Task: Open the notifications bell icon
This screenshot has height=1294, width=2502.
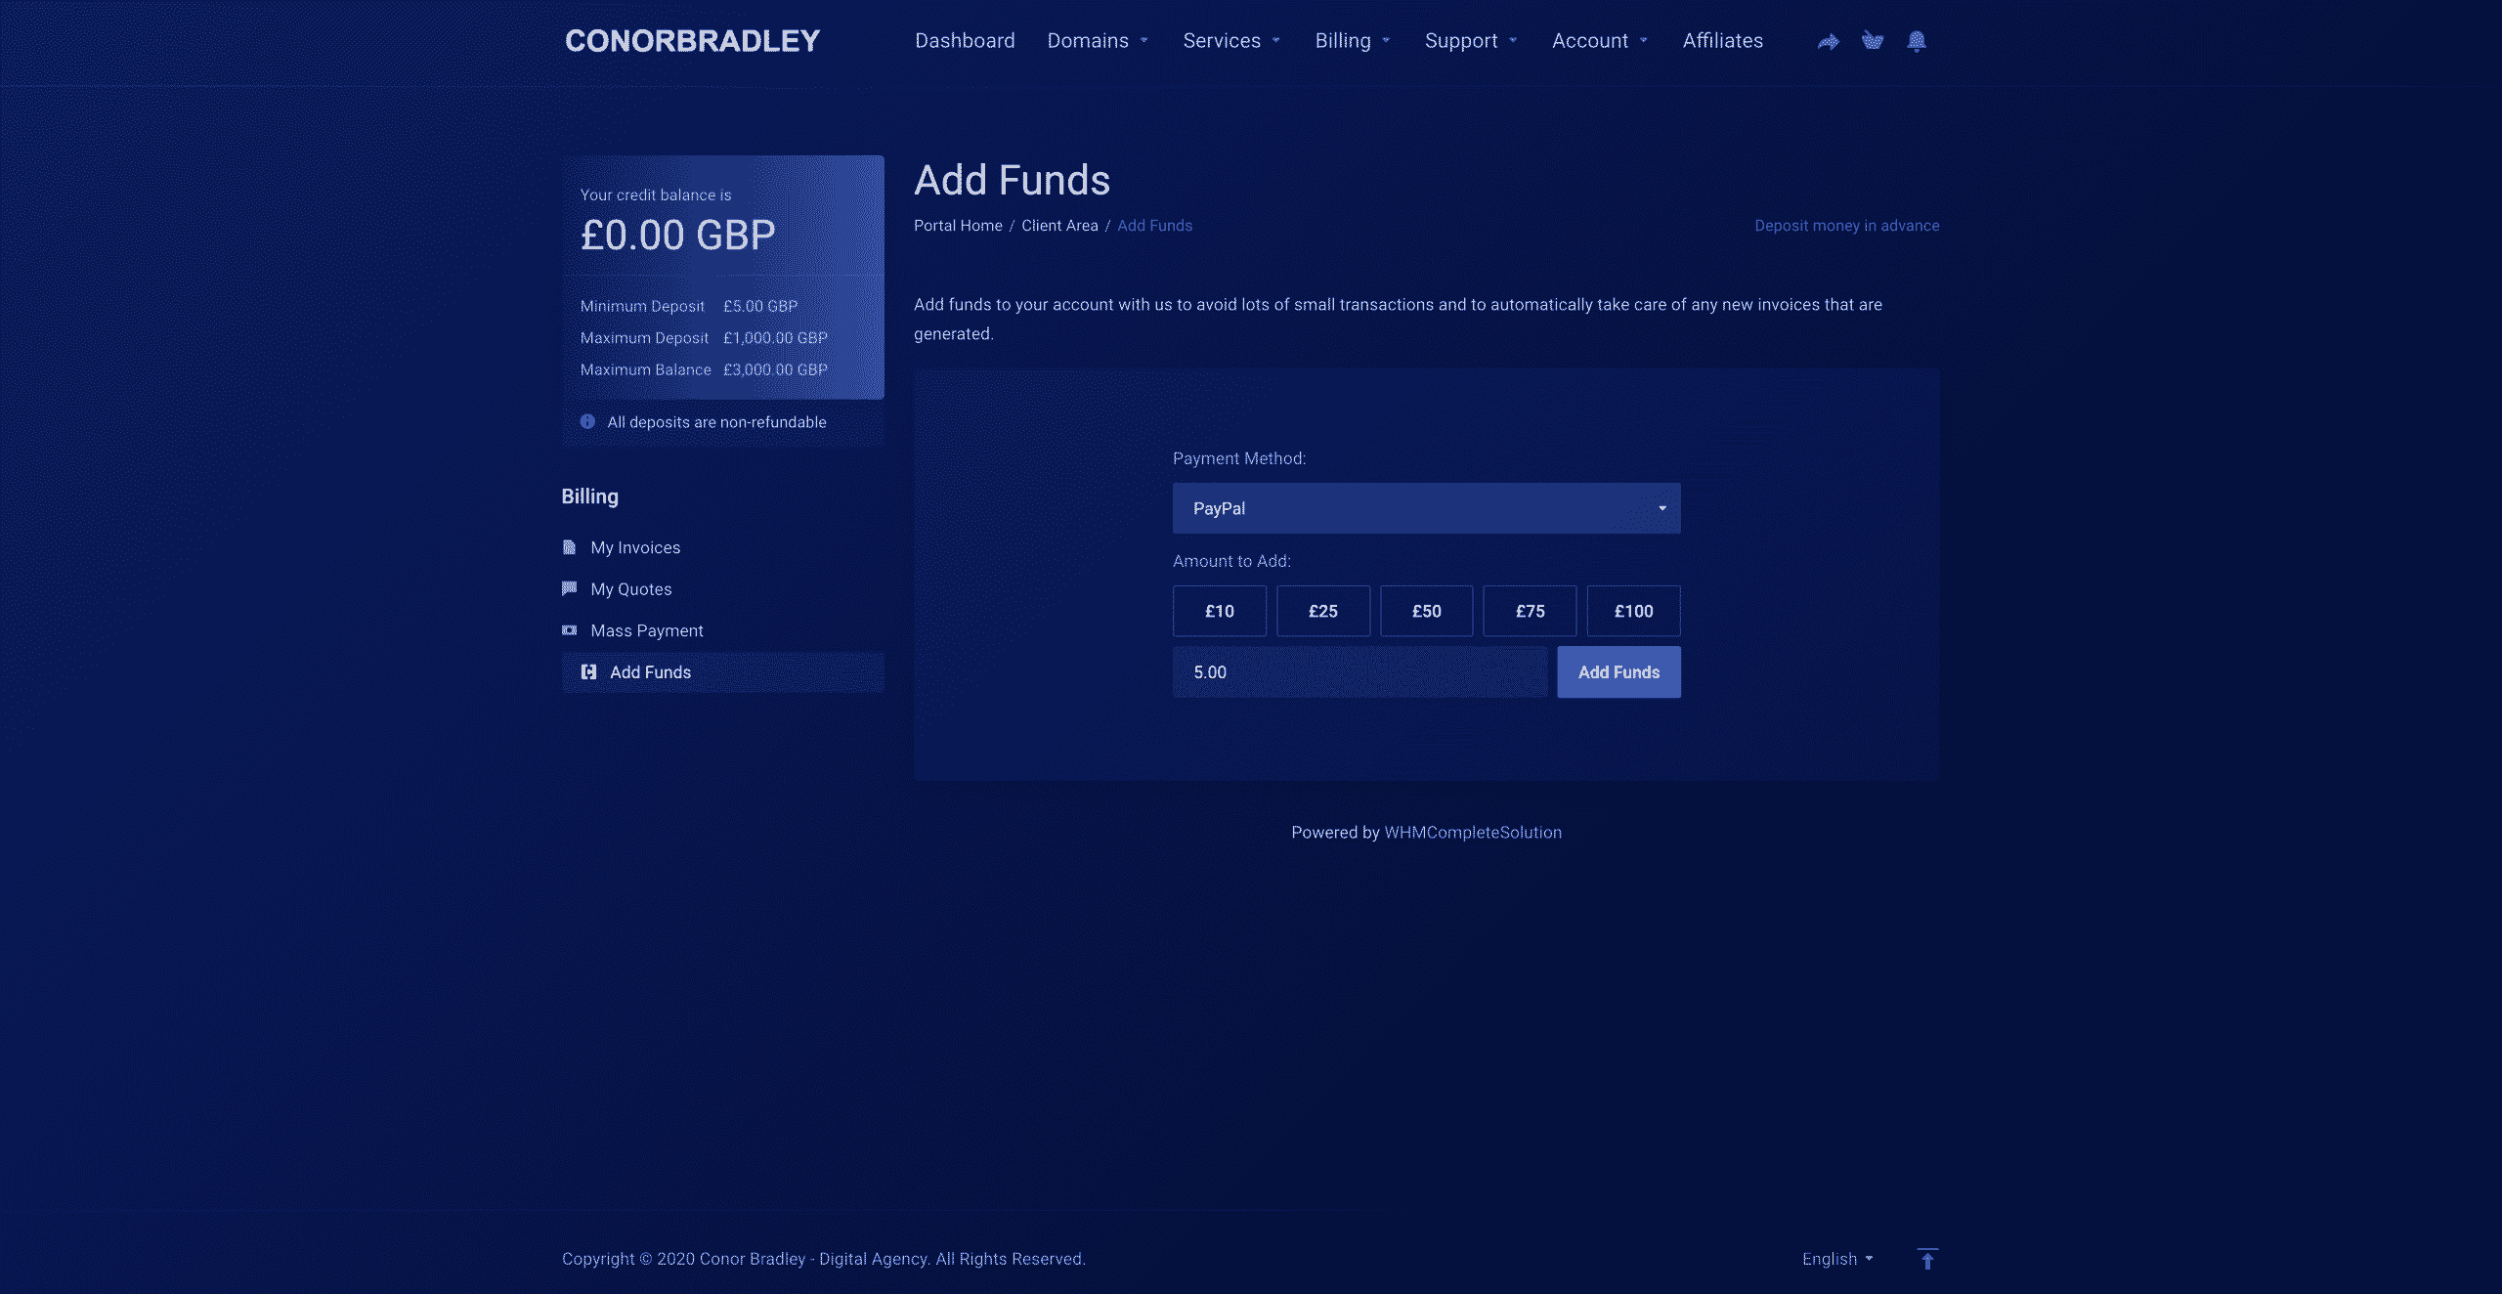Action: (x=1917, y=41)
